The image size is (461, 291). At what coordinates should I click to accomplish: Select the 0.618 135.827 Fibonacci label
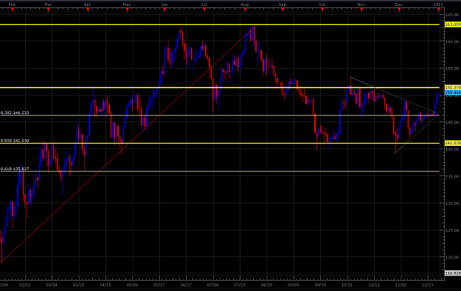coord(15,169)
